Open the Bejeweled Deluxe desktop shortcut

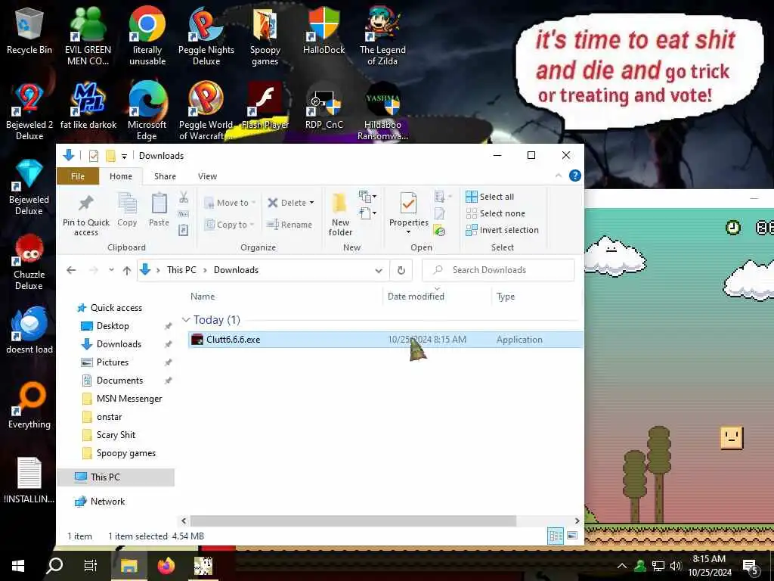pyautogui.click(x=29, y=187)
